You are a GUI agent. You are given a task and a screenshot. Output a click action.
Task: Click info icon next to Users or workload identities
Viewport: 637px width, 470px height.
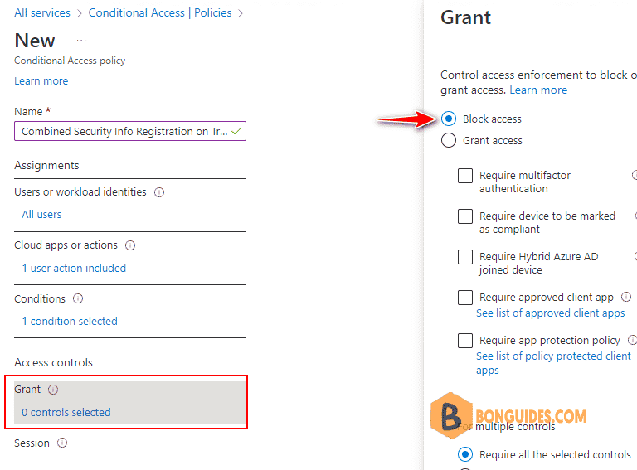click(x=159, y=192)
